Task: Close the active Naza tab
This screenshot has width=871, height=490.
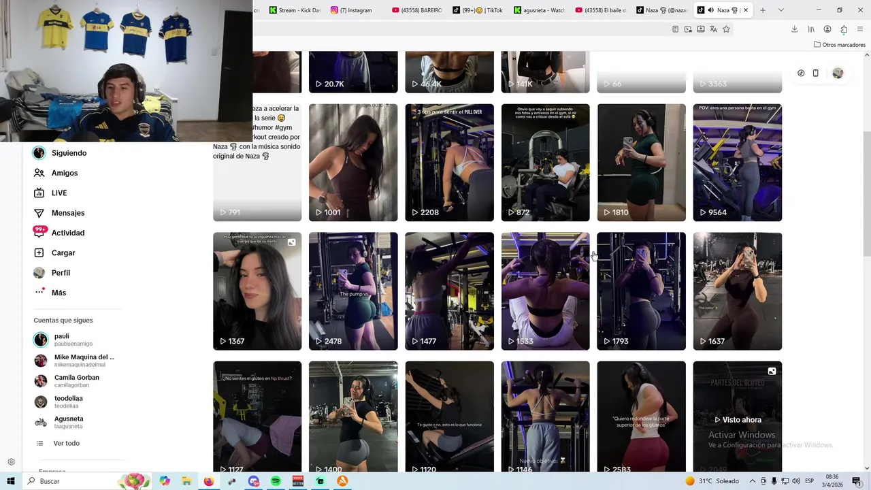Action: coord(745,10)
